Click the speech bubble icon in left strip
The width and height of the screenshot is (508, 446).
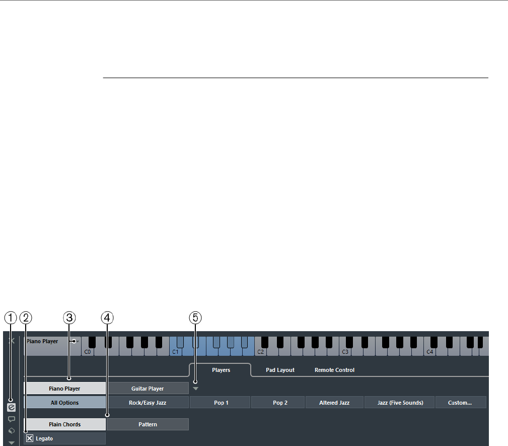click(x=12, y=419)
